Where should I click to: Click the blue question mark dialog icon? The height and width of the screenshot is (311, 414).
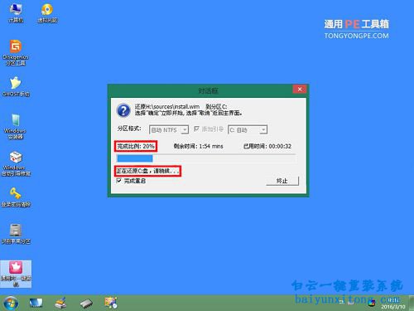pyautogui.click(x=123, y=110)
